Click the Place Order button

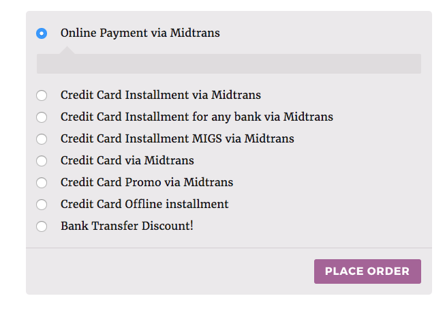[367, 271]
